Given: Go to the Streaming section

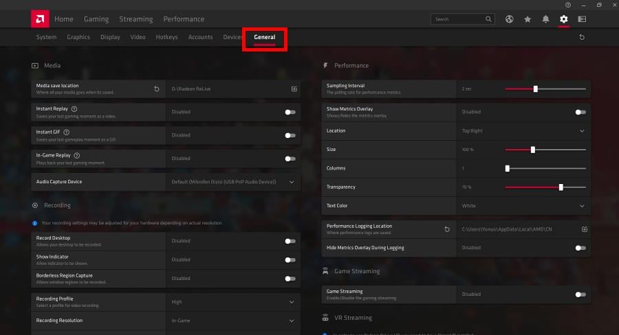Looking at the screenshot, I should [x=136, y=19].
